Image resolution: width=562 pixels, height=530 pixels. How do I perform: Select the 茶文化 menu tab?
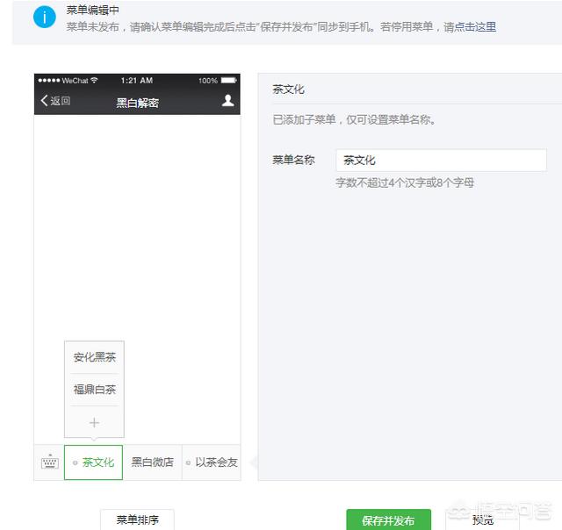[93, 462]
